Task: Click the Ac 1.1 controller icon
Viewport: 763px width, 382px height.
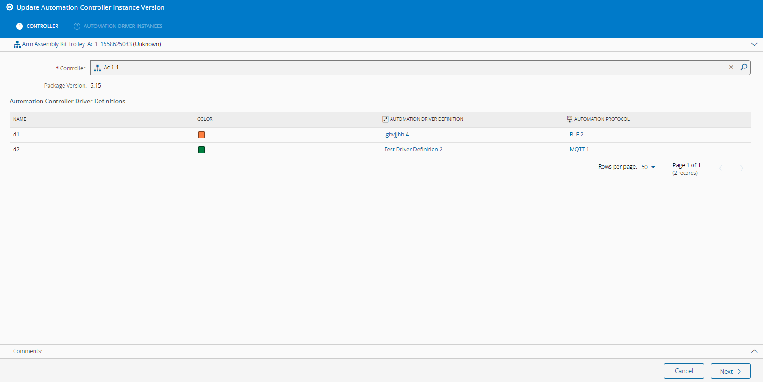Action: coord(98,68)
